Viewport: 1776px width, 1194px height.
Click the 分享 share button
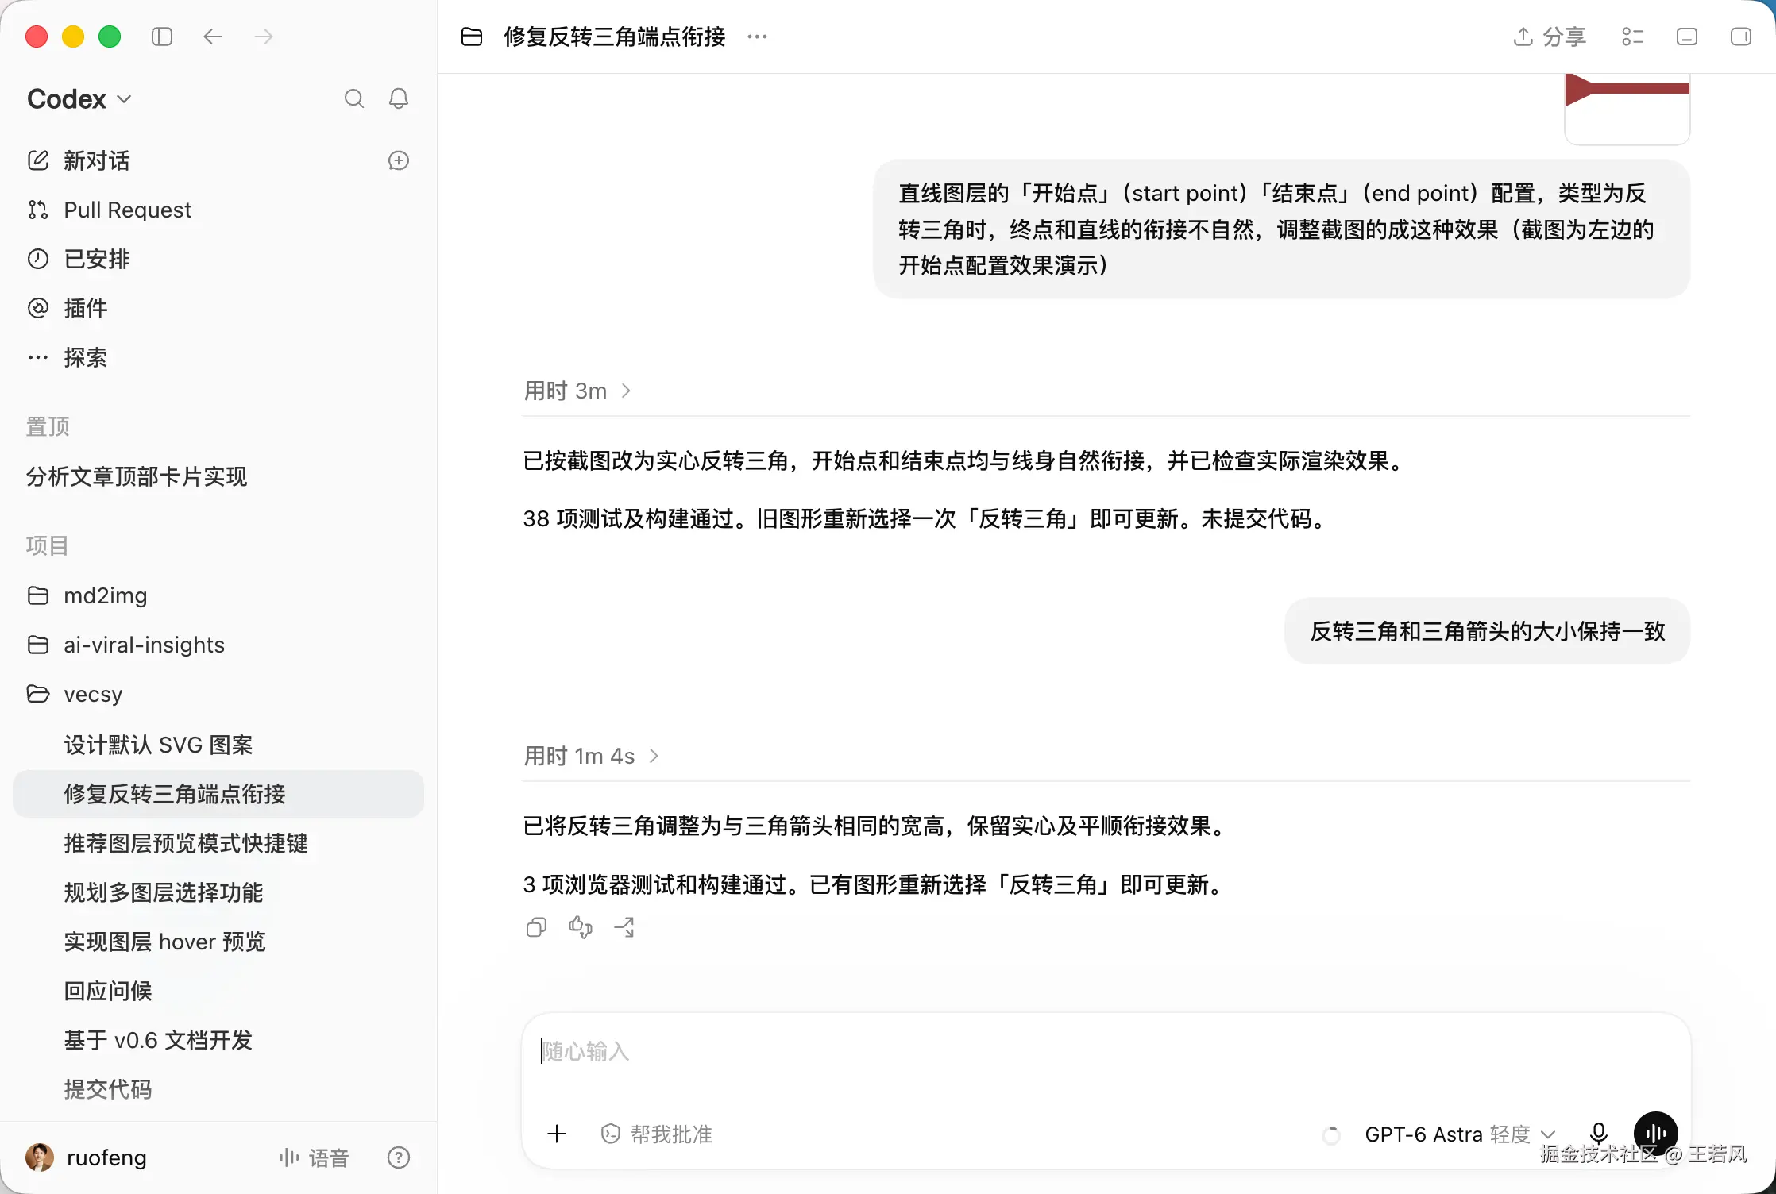click(1550, 37)
